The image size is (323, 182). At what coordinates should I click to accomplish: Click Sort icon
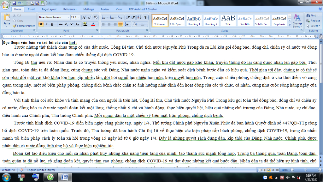click(x=139, y=17)
